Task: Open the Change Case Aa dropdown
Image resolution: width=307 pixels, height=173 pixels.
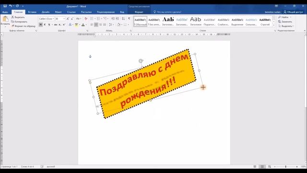Action: pyautogui.click(x=79, y=19)
